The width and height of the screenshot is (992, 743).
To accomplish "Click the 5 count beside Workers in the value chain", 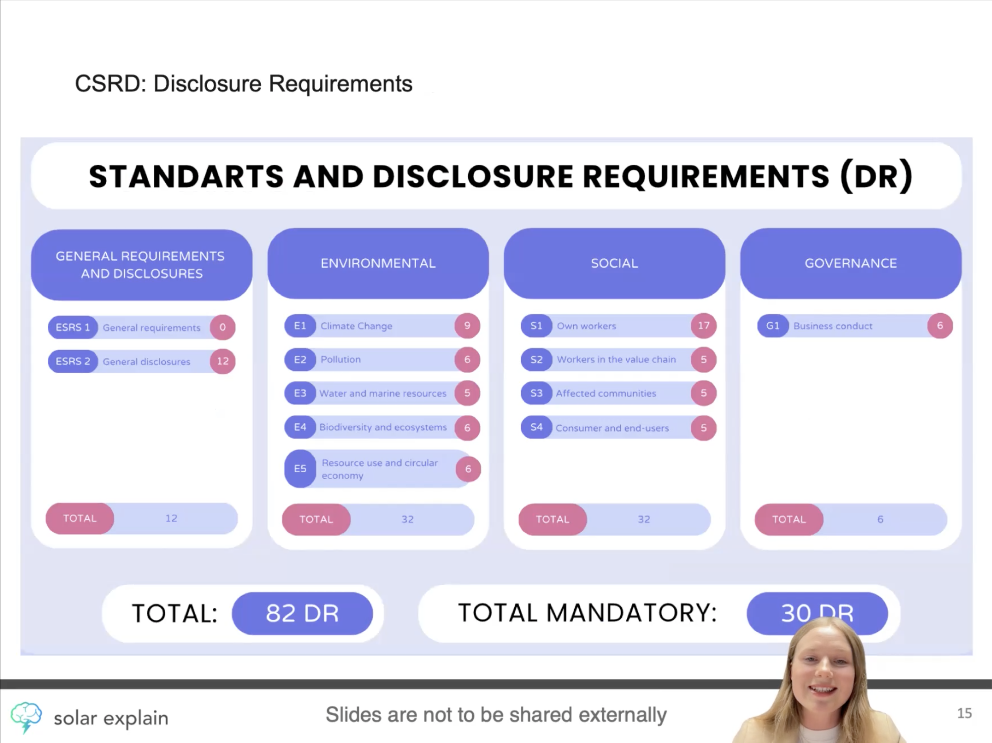I will coord(704,359).
